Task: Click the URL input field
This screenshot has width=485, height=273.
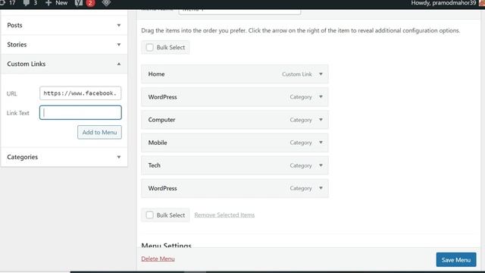Action: click(80, 93)
